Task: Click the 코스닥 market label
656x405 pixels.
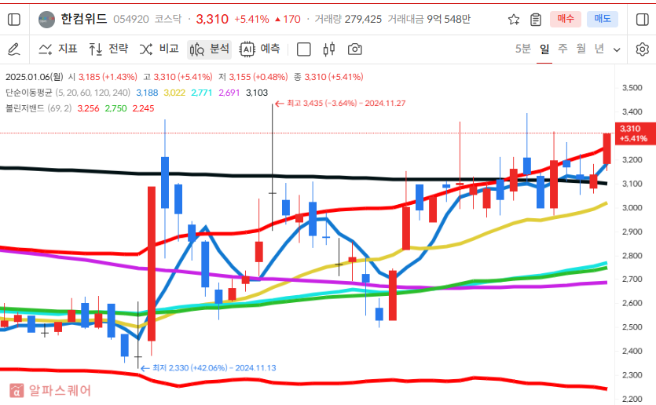Action: 168,19
